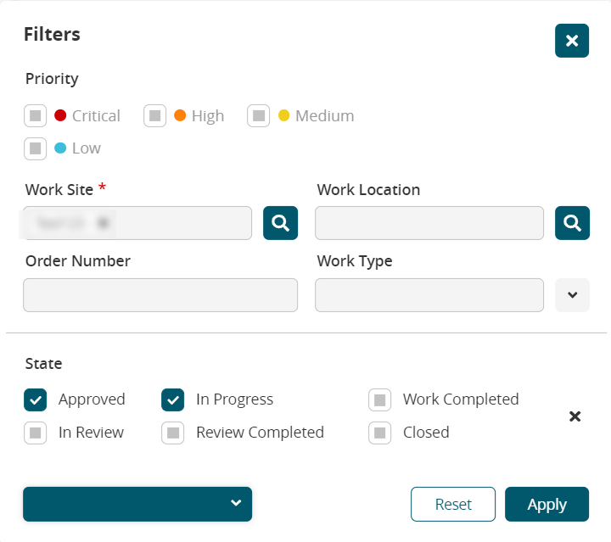The height and width of the screenshot is (542, 611).
Task: Check the Work Completed state
Action: 379,400
